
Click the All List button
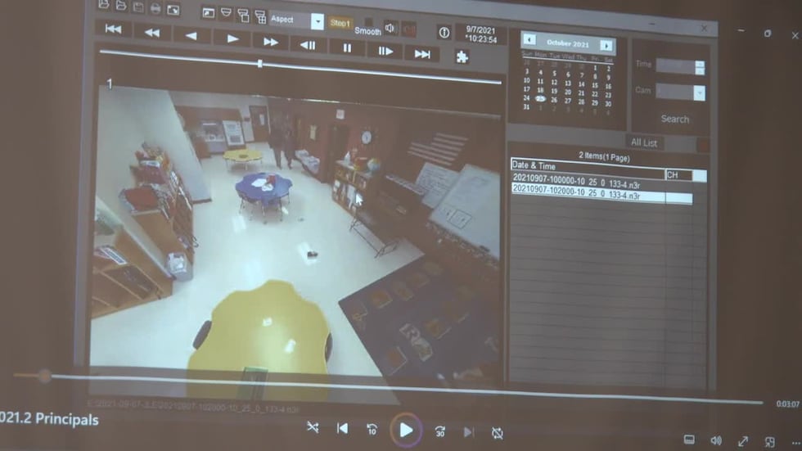tap(643, 143)
